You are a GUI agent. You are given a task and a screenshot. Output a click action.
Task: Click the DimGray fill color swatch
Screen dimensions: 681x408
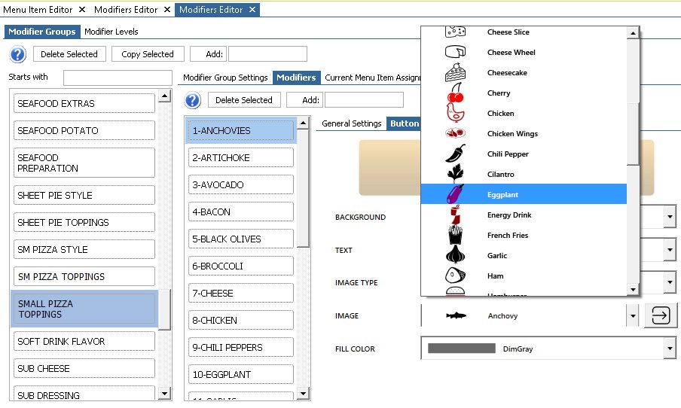point(461,349)
